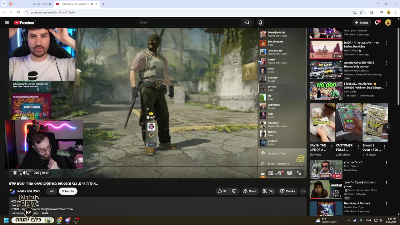Click the browser address bar URL
Image resolution: width=400 pixels, height=225 pixels.
point(52,12)
